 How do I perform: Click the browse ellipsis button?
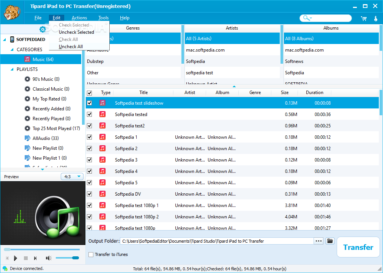click(x=318, y=241)
